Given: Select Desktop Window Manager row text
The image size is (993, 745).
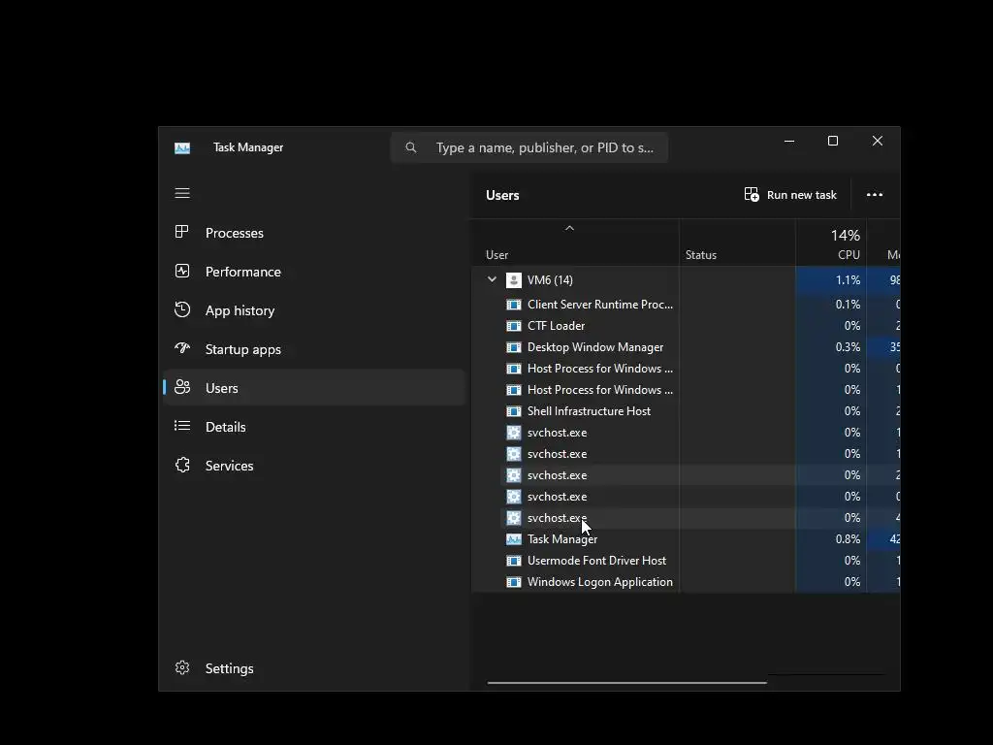Looking at the screenshot, I should click(595, 347).
